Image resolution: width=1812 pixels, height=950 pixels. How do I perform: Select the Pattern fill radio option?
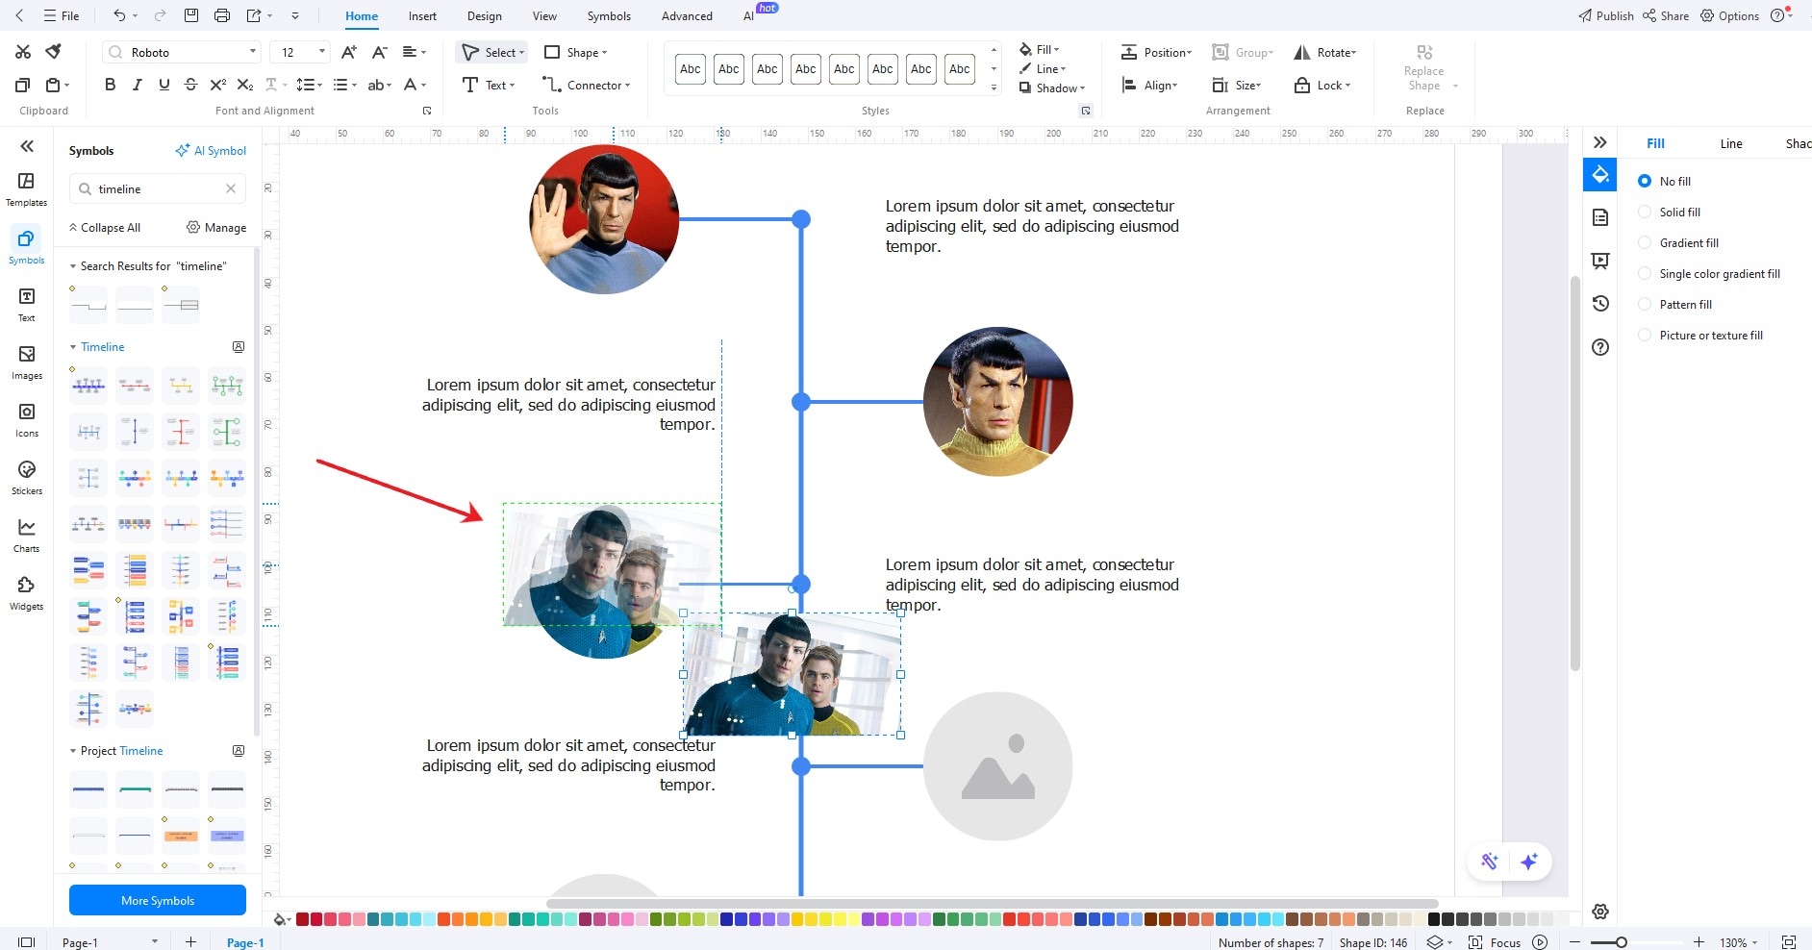(x=1645, y=304)
